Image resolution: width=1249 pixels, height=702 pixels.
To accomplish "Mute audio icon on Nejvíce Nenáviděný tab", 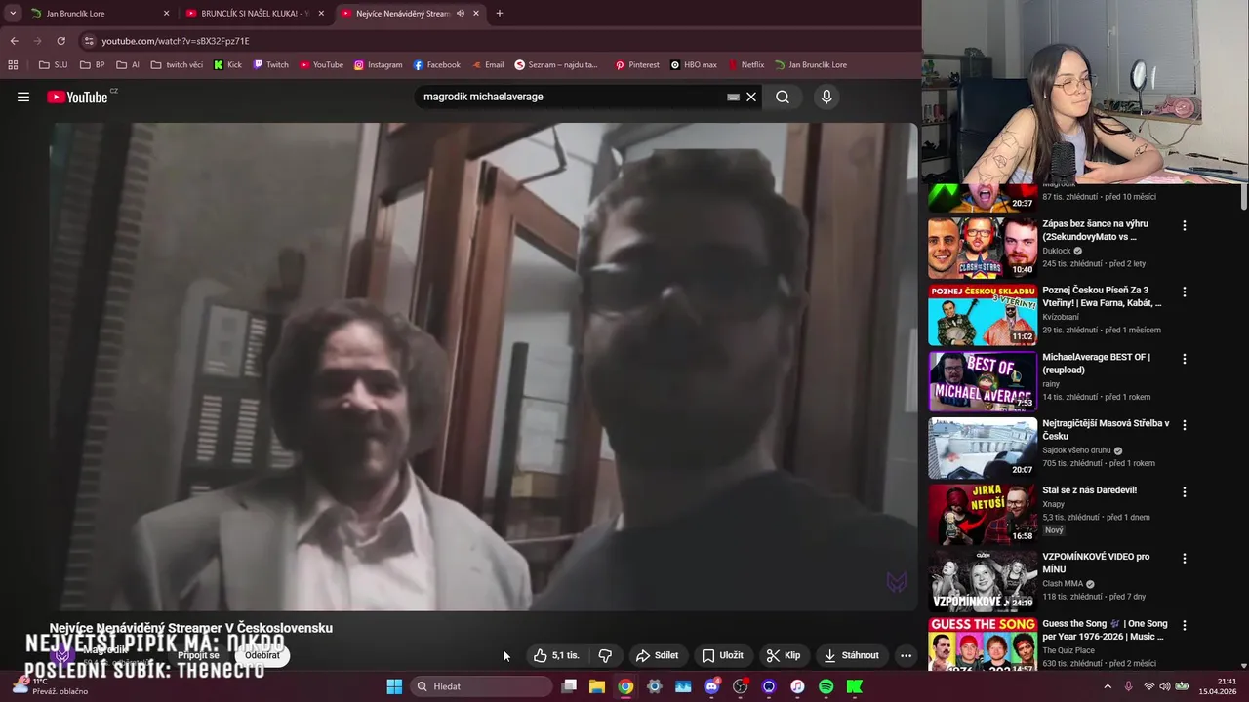I will pos(461,14).
